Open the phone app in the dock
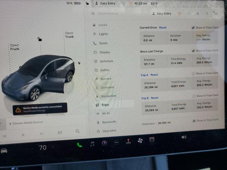The width and height of the screenshot is (227, 170). click(x=79, y=145)
